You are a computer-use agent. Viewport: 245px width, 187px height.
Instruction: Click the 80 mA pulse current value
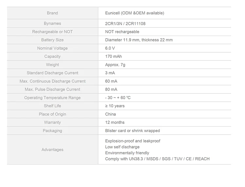pyautogui.click(x=111, y=90)
